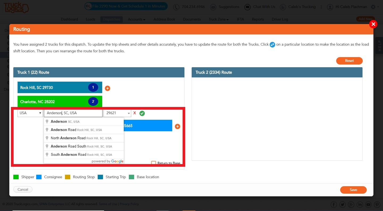Open the USA country dropdown

[30, 113]
